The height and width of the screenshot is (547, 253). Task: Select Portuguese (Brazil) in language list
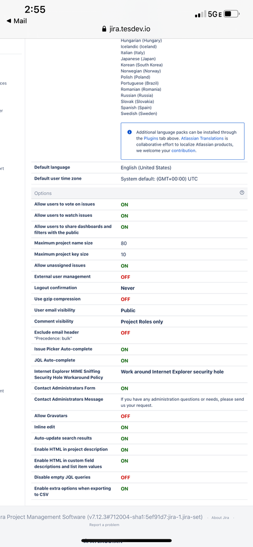click(x=140, y=83)
